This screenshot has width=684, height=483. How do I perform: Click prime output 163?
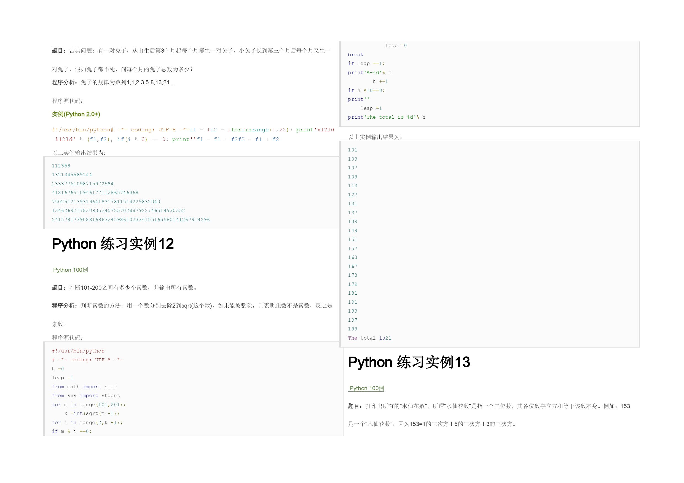(x=352, y=257)
